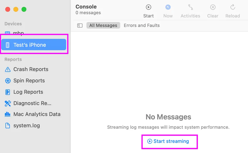This screenshot has height=153, width=248.
Task: Click the Clear circled-x icon
Action: [x=213, y=7]
